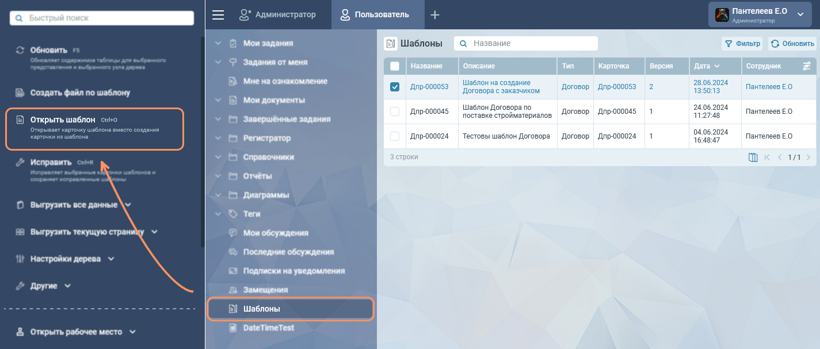Check the Дпр-000045 row checkbox

(x=395, y=112)
